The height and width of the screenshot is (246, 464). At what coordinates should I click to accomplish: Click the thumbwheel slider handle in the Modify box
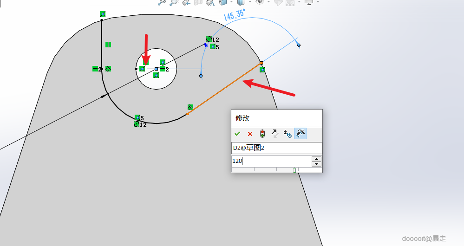pyautogui.click(x=294, y=170)
